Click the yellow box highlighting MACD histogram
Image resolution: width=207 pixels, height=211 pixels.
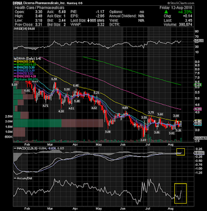pos(181,152)
